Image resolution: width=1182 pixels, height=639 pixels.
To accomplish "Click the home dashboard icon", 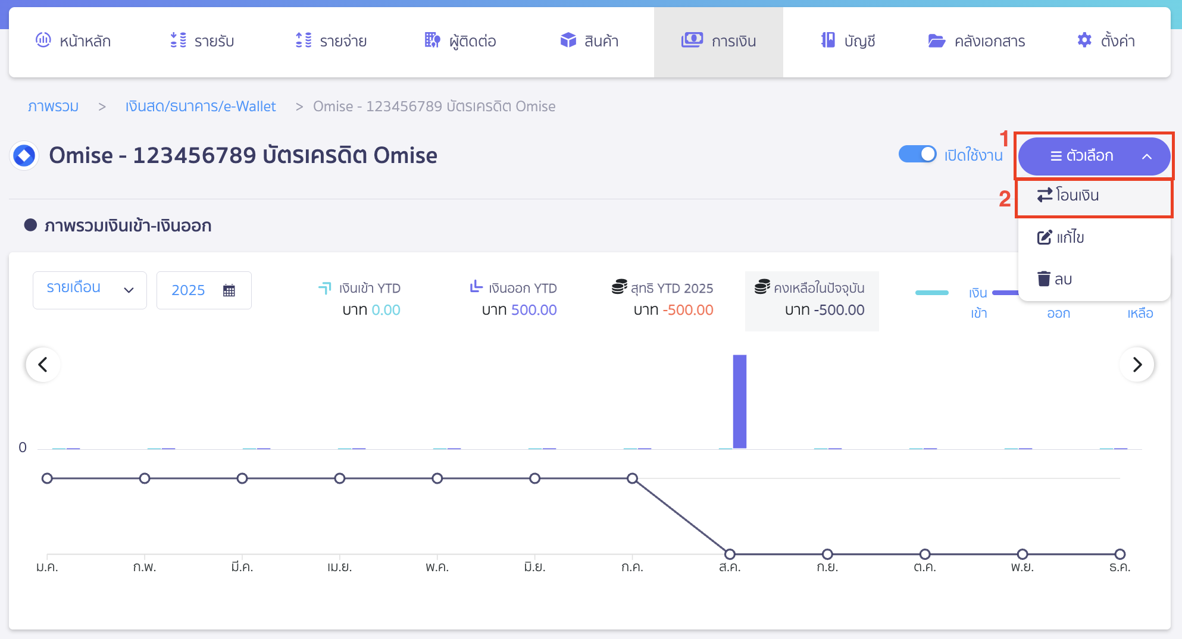I will click(43, 40).
